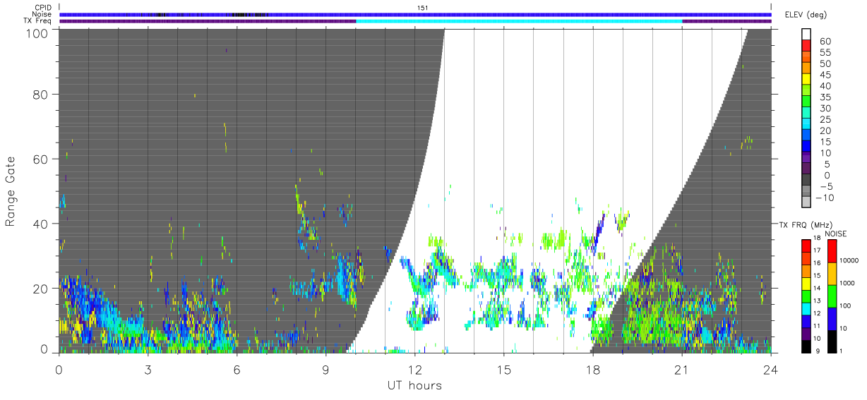Click the Range Gate tick label '60'
The height and width of the screenshot is (400, 867).
coord(40,159)
